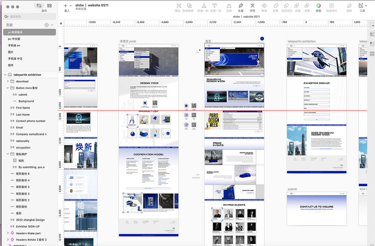Click the 编辑 edit icon
The height and width of the screenshot is (246, 375).
coord(349,6)
